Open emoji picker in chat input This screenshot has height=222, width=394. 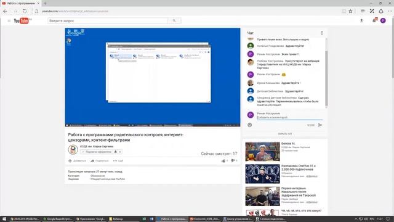click(x=249, y=125)
